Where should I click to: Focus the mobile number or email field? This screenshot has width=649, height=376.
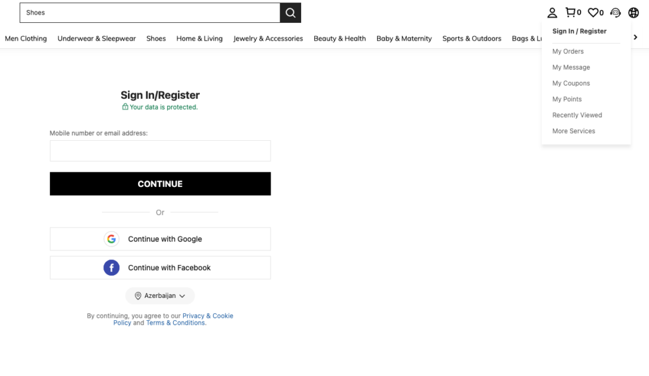click(160, 151)
